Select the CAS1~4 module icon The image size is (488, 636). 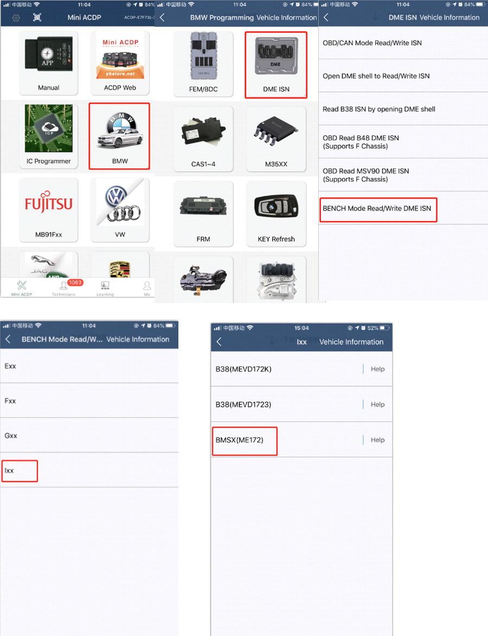[203, 139]
